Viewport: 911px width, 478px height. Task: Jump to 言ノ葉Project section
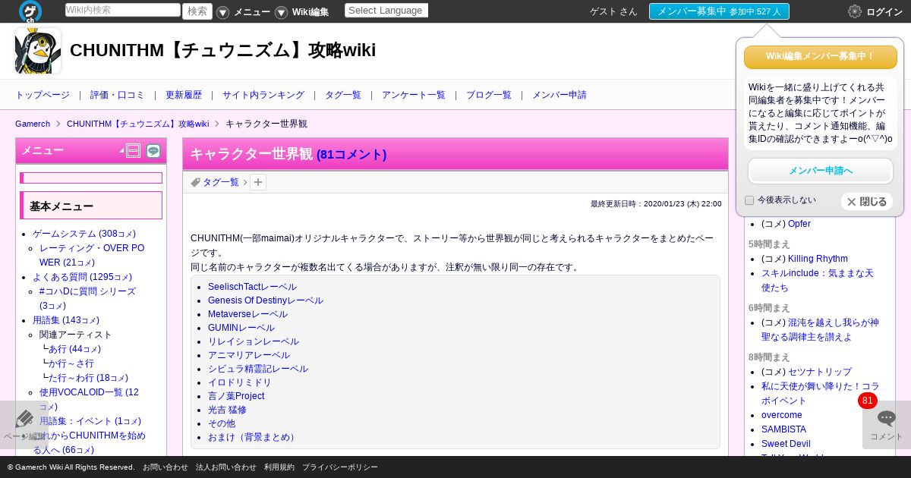pos(236,396)
